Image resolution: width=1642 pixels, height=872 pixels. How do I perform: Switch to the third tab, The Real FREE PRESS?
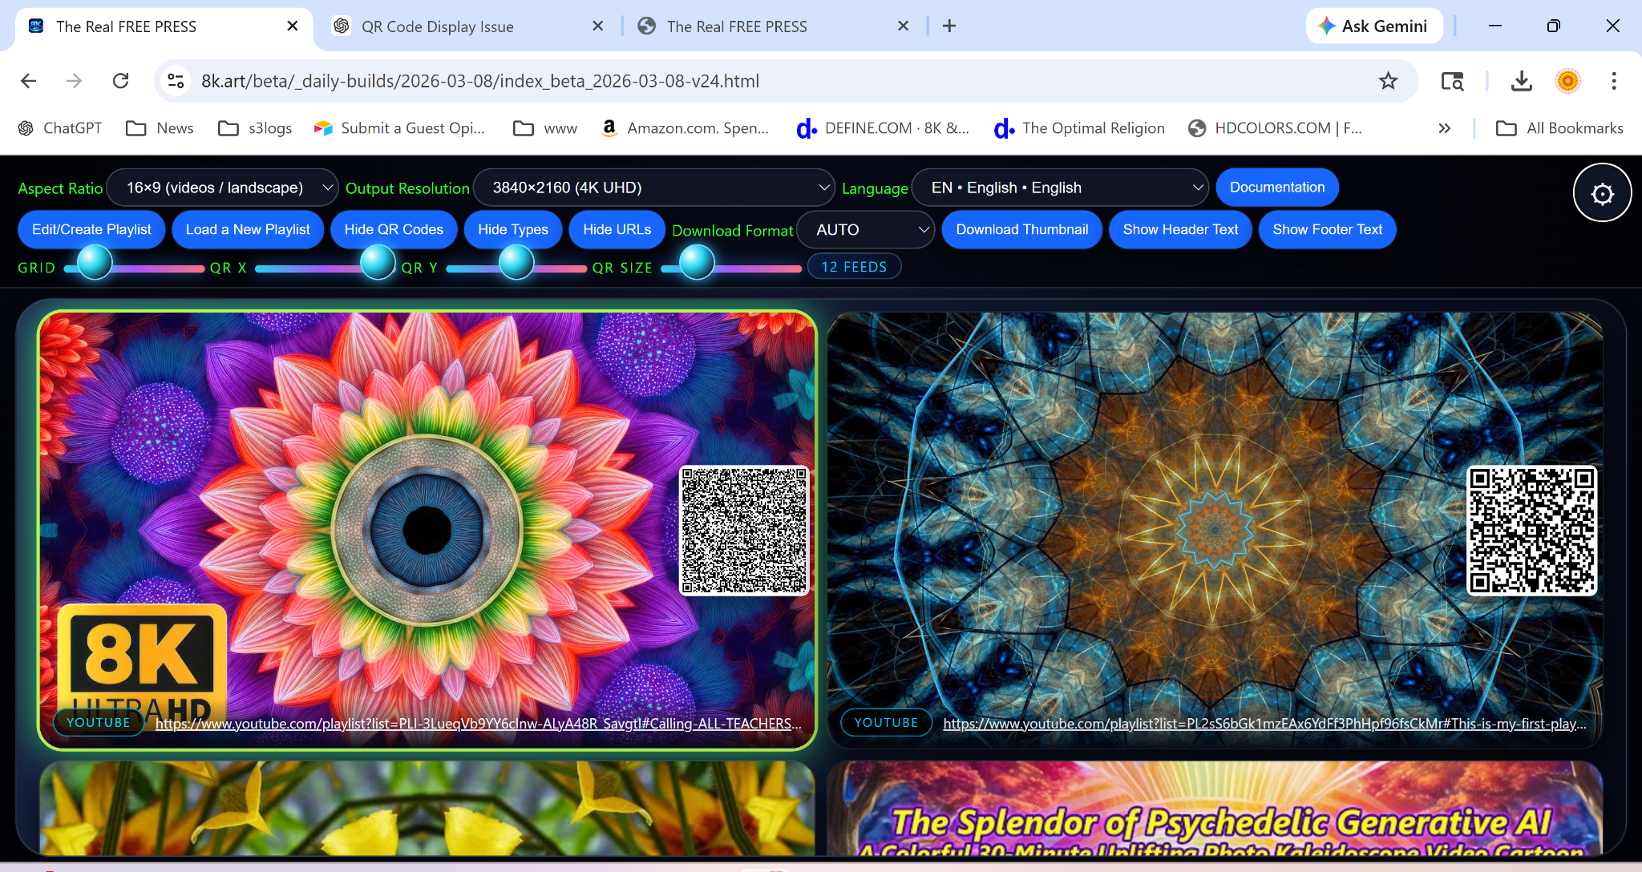773,26
